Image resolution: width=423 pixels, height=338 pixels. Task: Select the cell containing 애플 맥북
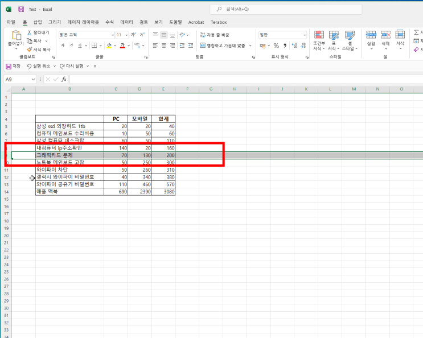[x=69, y=192]
